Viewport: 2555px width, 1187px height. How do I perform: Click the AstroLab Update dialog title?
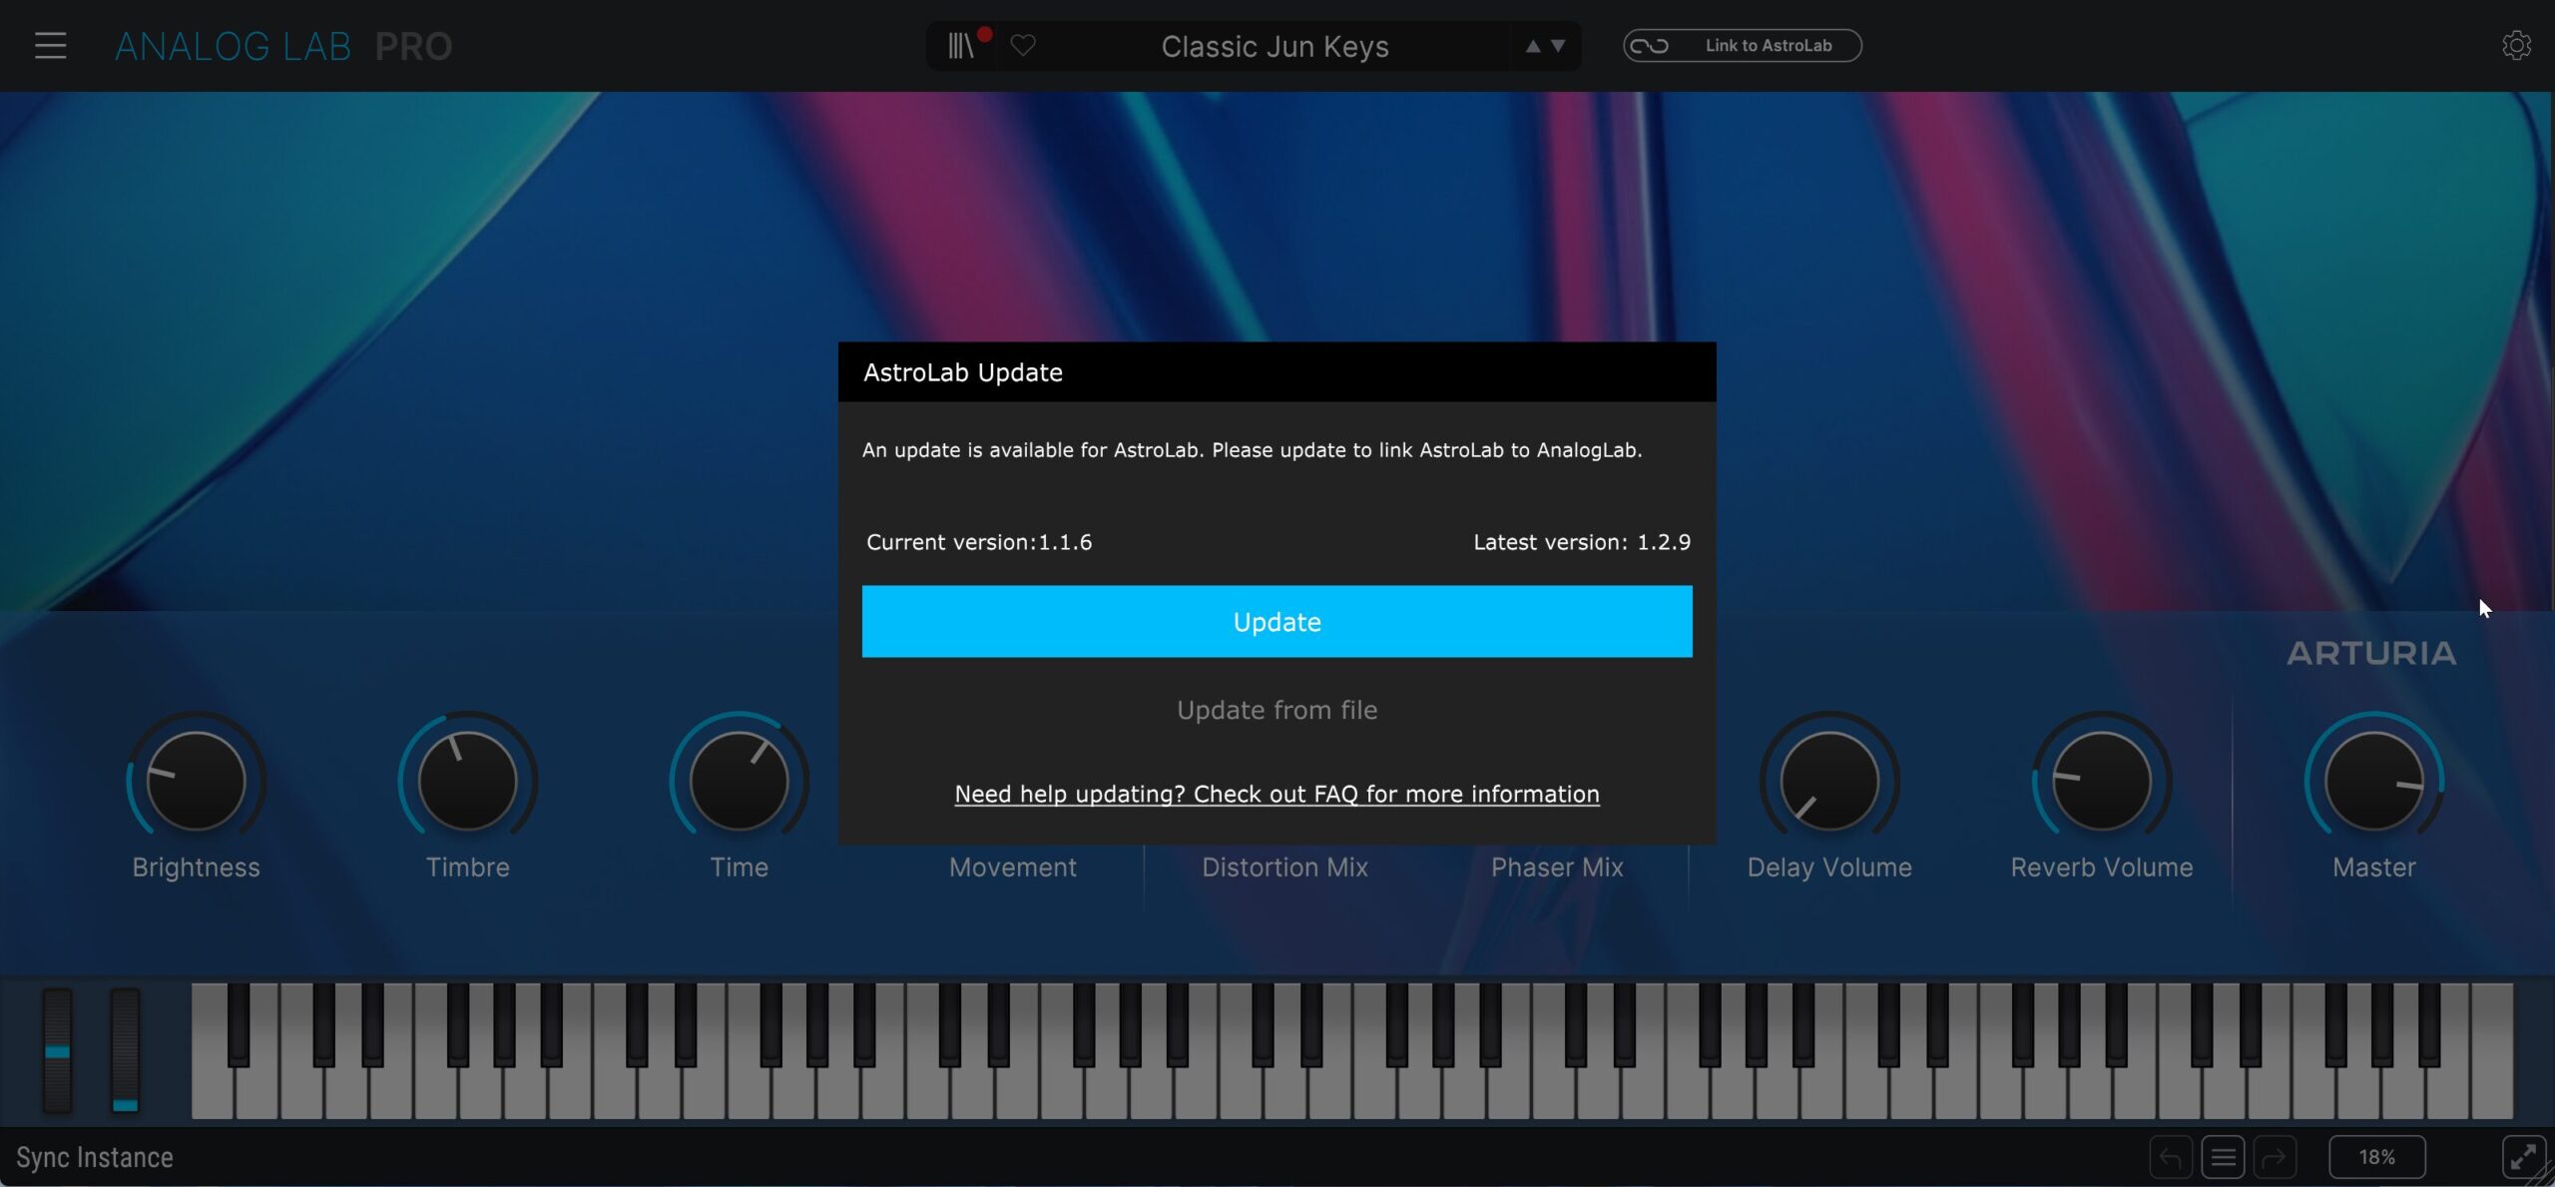click(x=962, y=372)
